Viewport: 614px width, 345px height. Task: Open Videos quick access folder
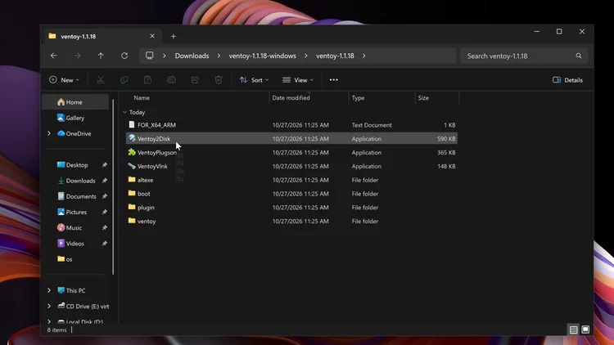[x=74, y=244]
